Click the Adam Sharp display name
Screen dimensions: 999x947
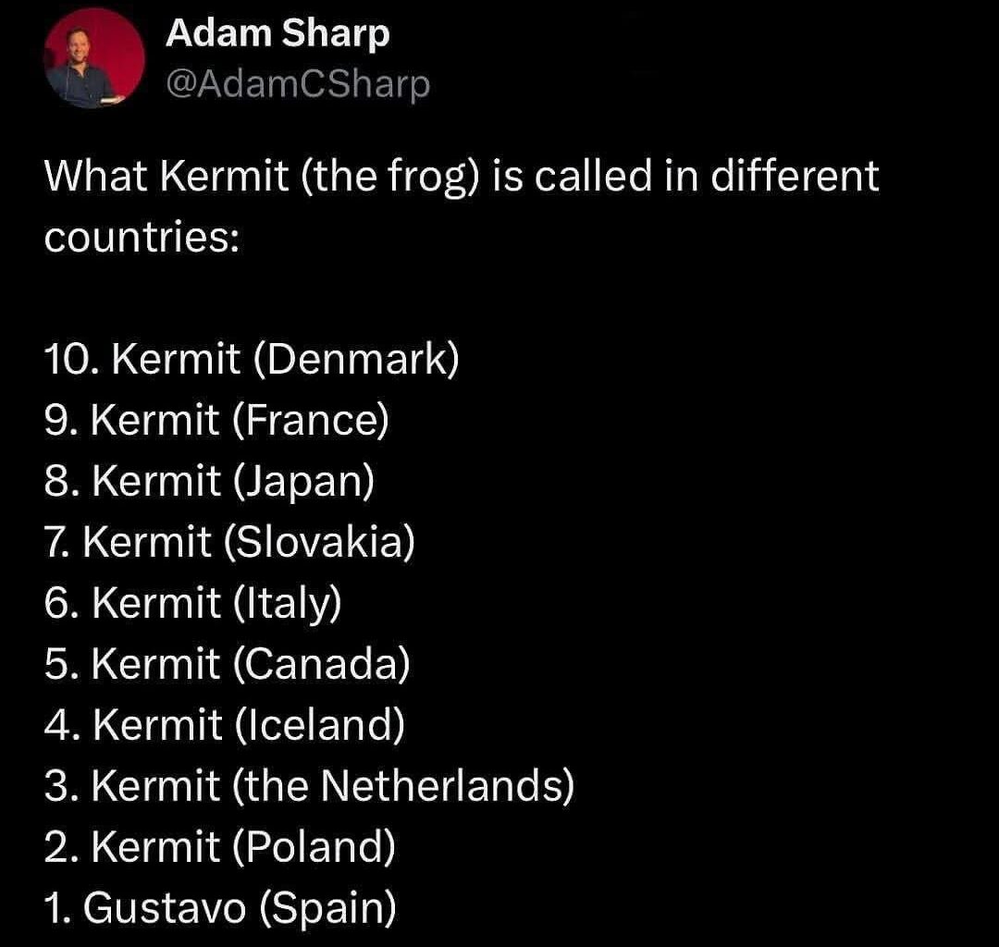(277, 35)
